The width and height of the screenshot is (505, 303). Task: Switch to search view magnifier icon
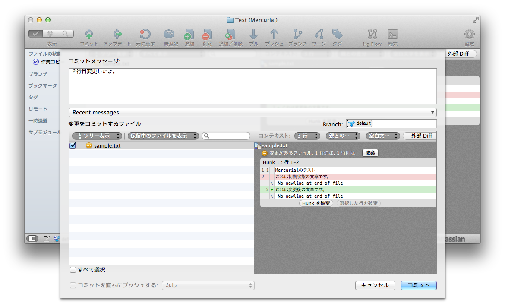tap(65, 34)
